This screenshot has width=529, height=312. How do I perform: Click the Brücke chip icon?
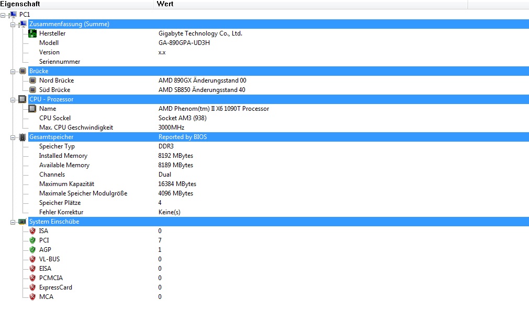(22, 71)
